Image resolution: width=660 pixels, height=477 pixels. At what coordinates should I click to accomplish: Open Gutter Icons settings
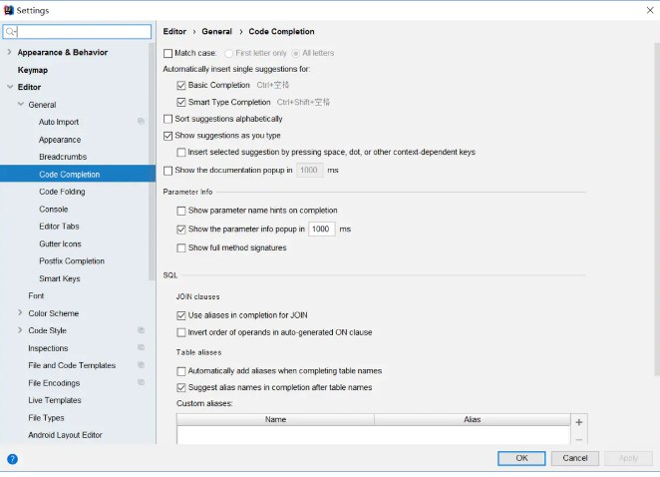click(60, 243)
